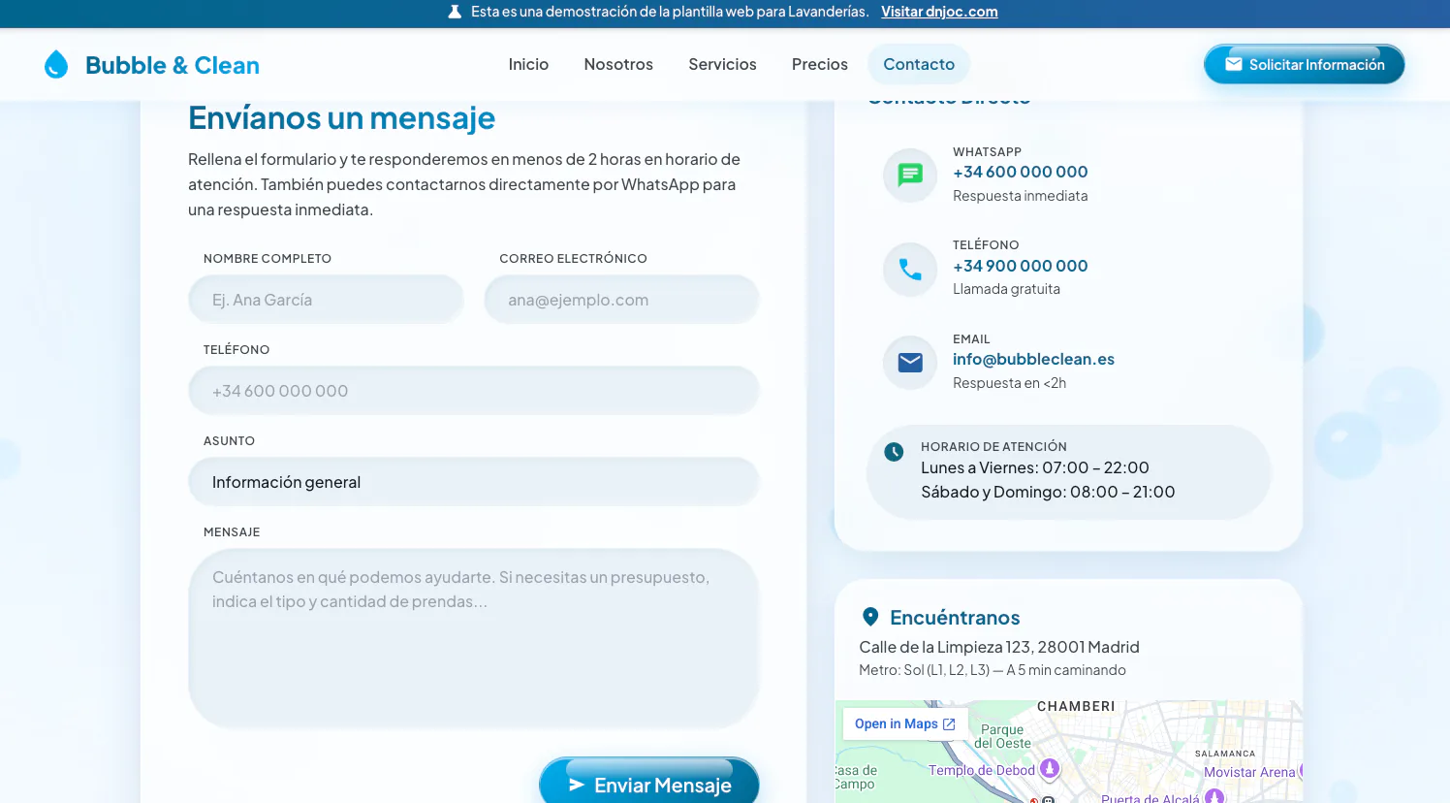Click the Open in Maps button
The image size is (1450, 803).
pyautogui.click(x=905, y=723)
